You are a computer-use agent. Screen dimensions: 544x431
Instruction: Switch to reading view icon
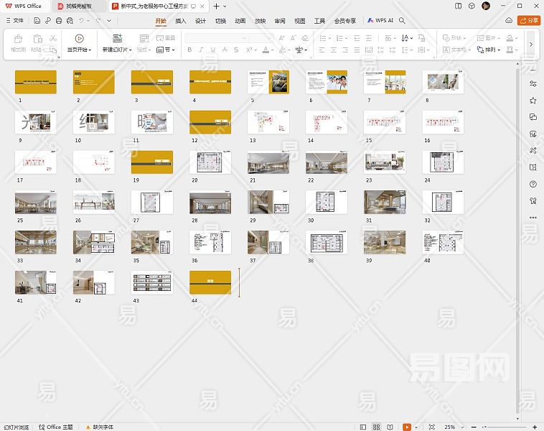click(390, 427)
